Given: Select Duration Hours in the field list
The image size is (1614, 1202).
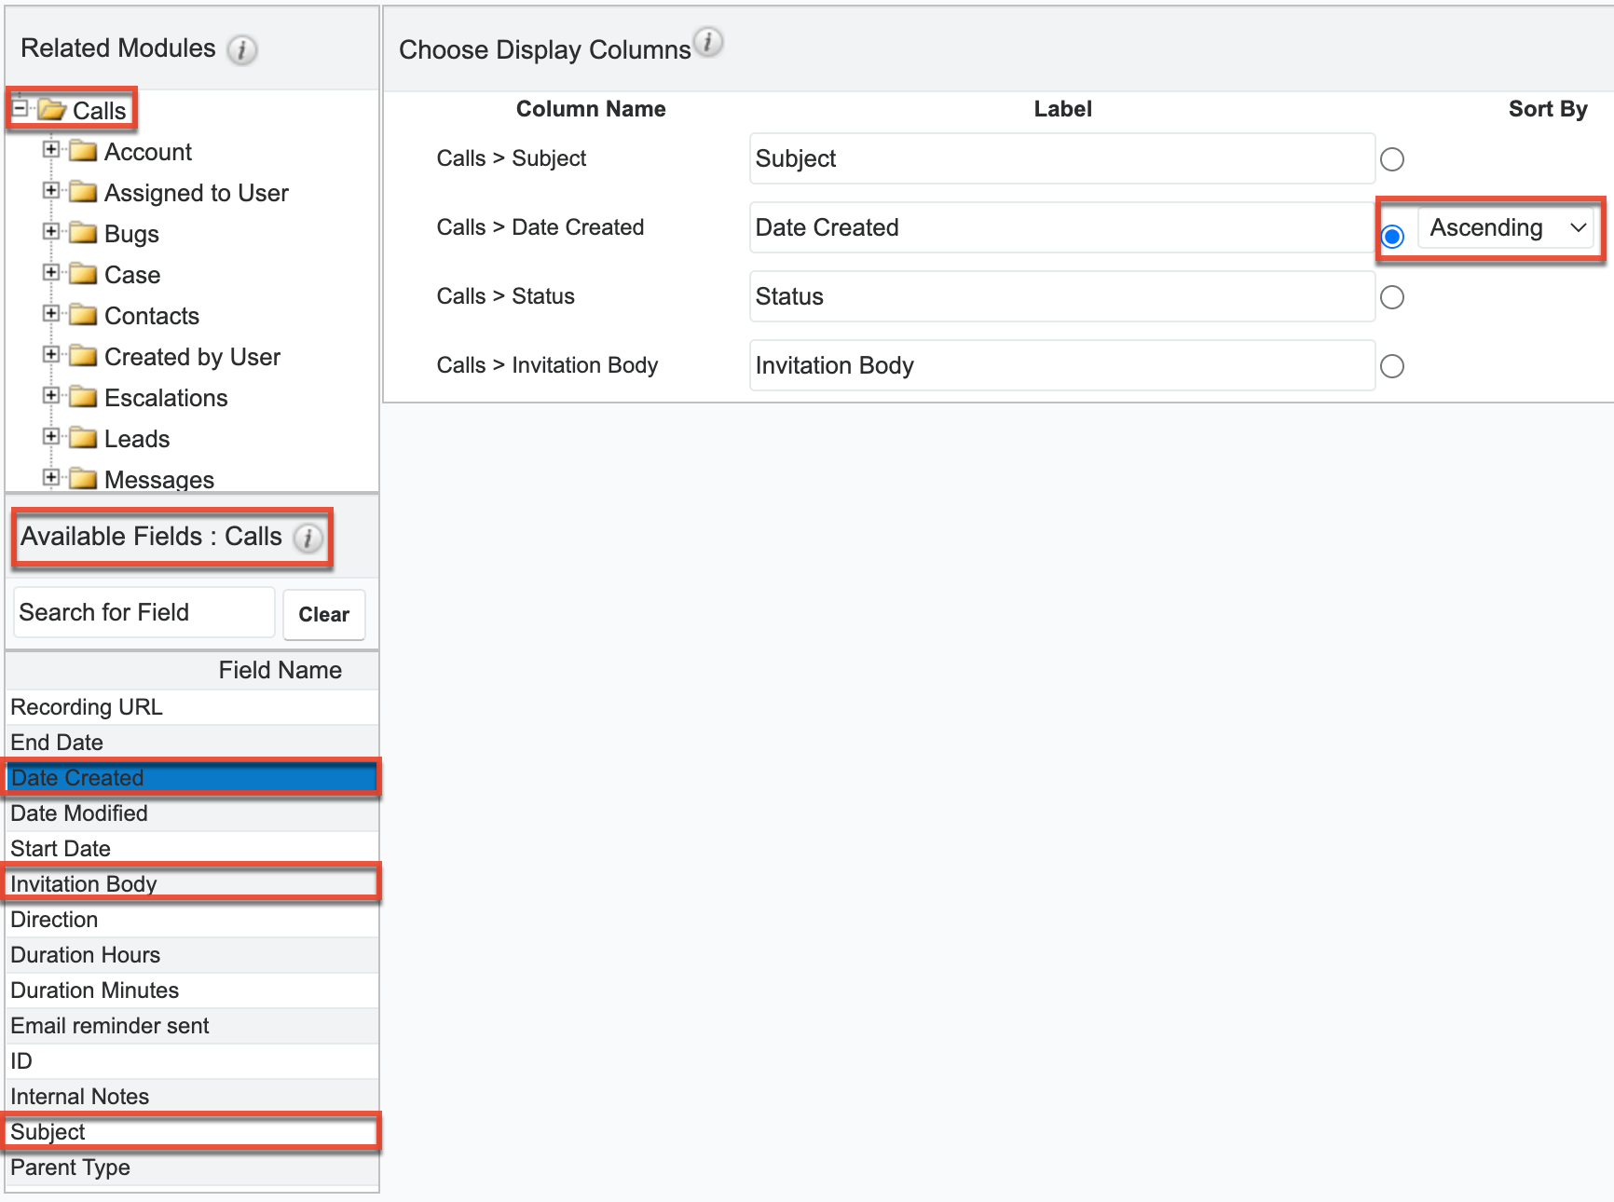Looking at the screenshot, I should click(x=86, y=955).
